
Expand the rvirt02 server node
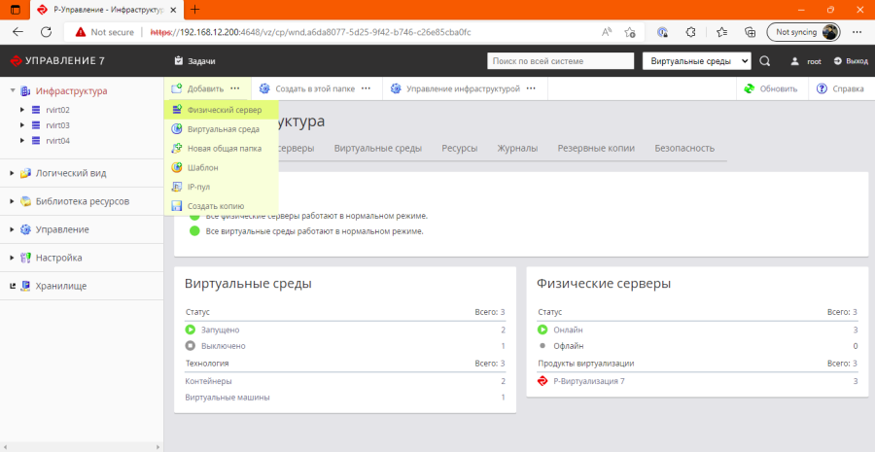(21, 110)
